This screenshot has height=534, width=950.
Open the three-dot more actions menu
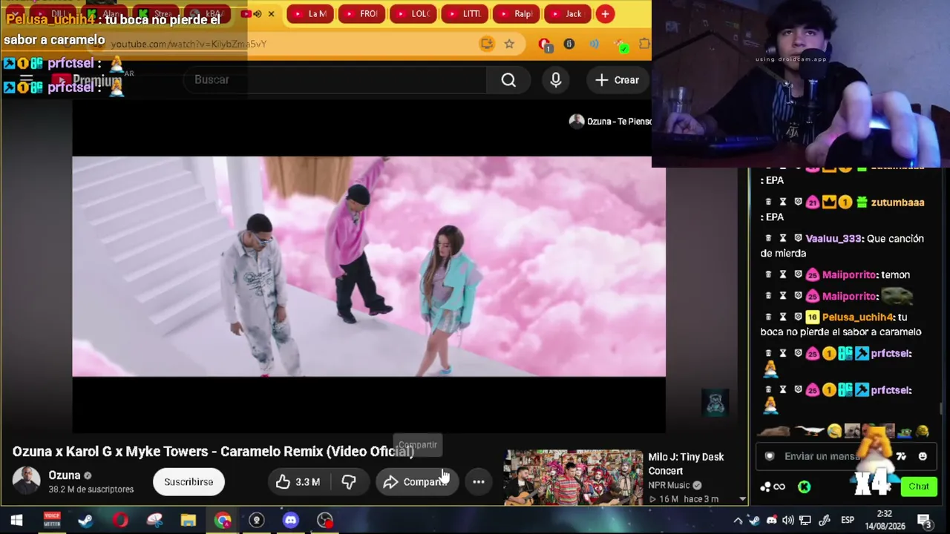[x=479, y=482]
